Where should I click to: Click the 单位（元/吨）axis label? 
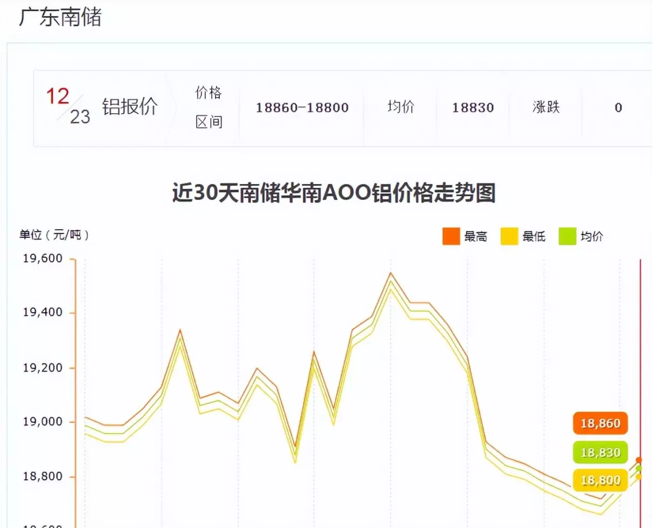(x=54, y=235)
